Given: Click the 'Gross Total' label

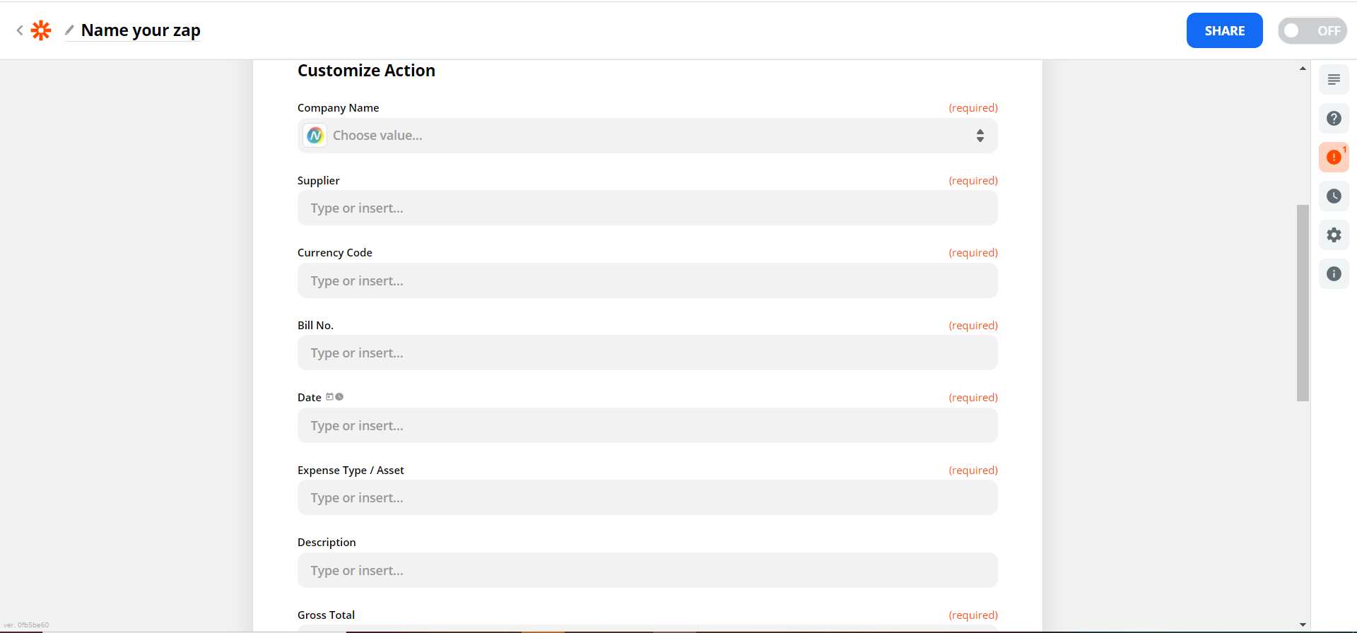Looking at the screenshot, I should coord(326,615).
